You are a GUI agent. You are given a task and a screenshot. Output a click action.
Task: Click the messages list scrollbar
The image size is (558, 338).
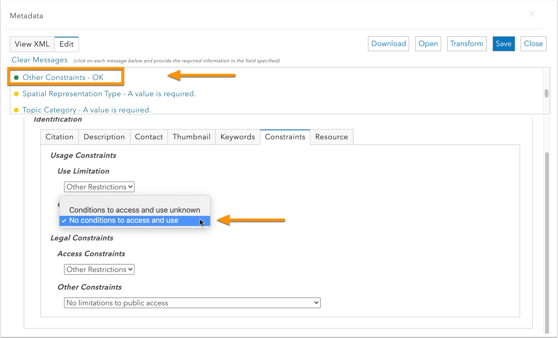coord(546,93)
